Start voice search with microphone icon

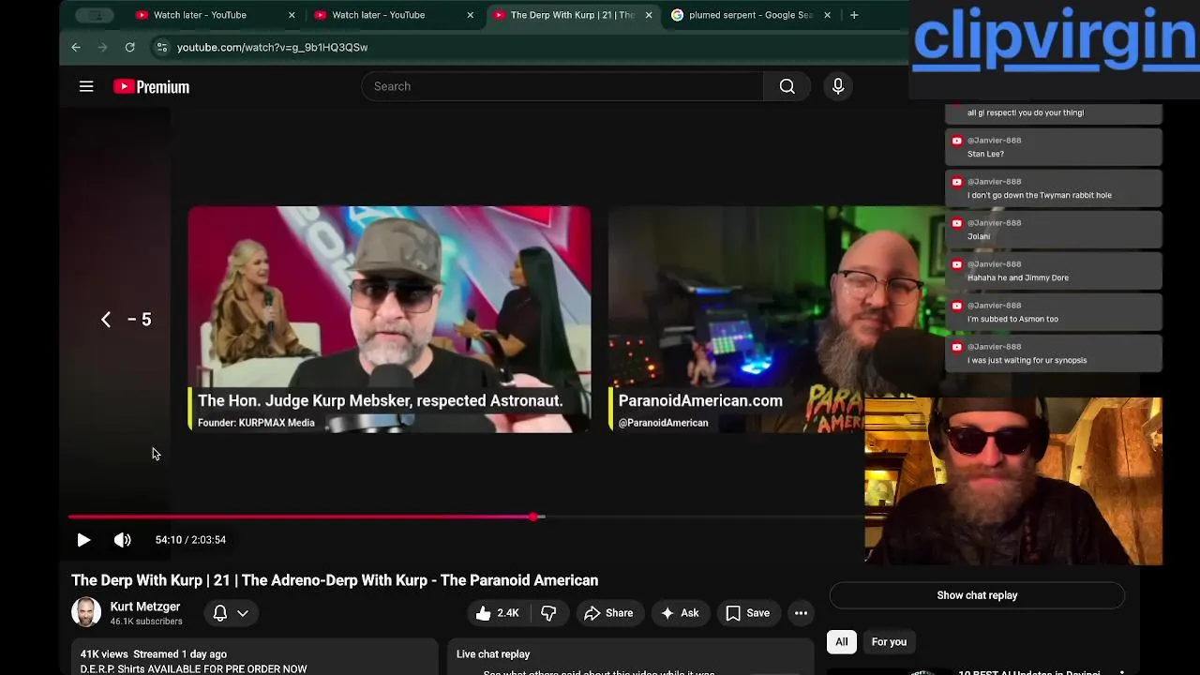[838, 86]
